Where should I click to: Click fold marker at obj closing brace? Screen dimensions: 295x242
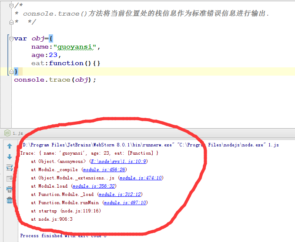click(11, 71)
